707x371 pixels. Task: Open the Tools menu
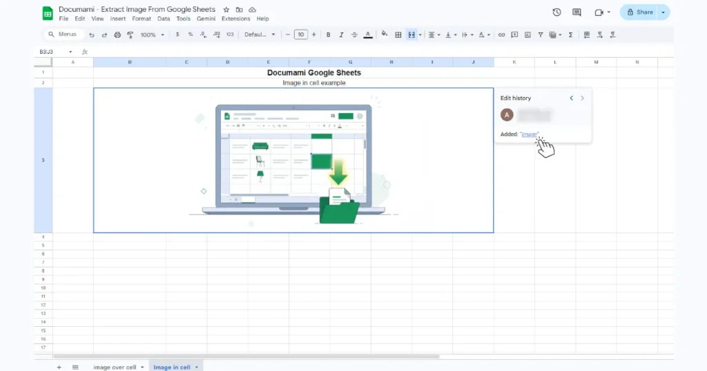[x=183, y=19]
